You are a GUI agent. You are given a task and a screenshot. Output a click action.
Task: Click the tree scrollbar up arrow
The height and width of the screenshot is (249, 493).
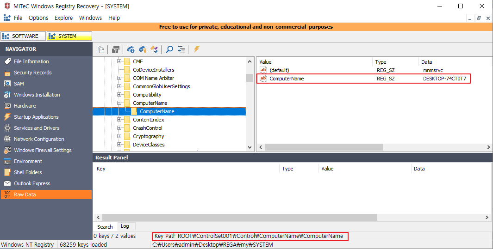[250, 61]
